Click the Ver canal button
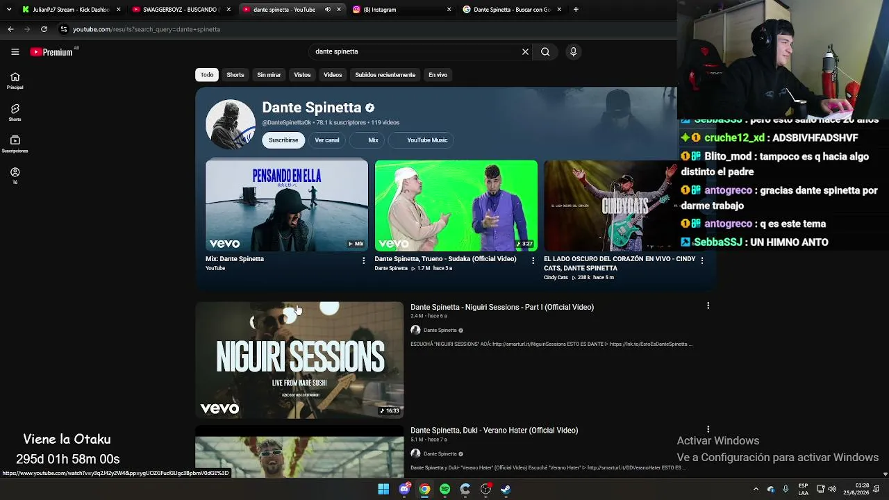Screen dimensions: 889x500 pos(327,140)
